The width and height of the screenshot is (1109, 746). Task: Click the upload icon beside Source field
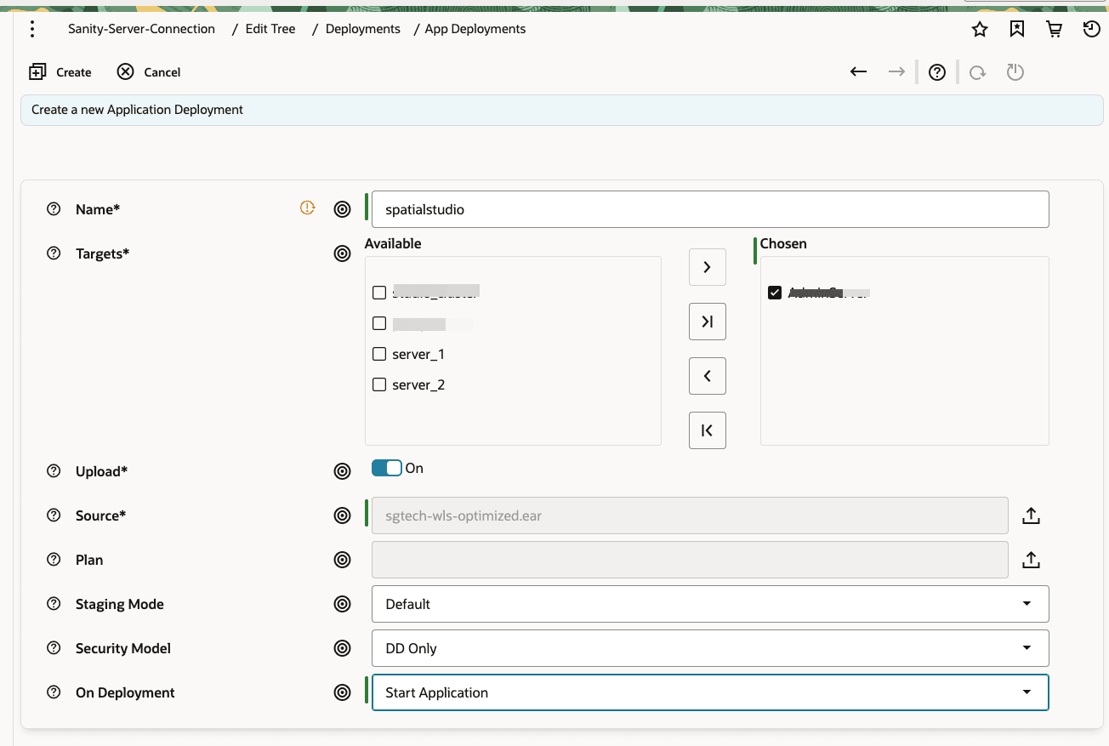(1031, 515)
